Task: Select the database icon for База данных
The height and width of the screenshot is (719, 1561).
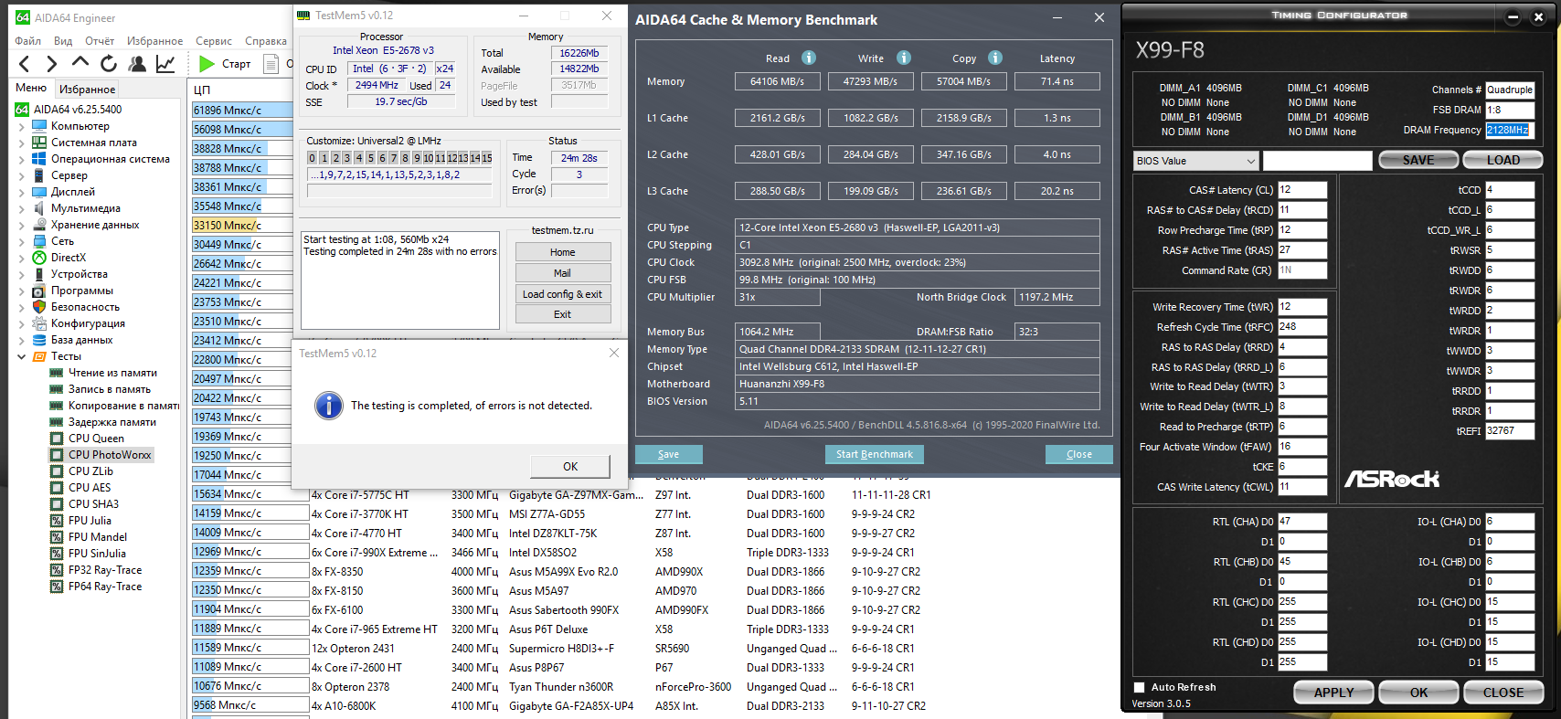Action: pyautogui.click(x=39, y=340)
